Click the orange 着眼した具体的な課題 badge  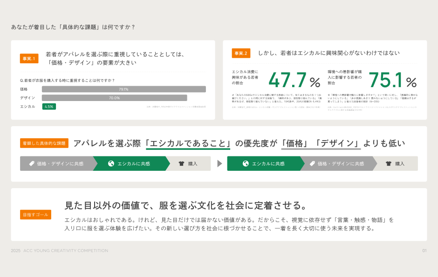tap(44, 143)
